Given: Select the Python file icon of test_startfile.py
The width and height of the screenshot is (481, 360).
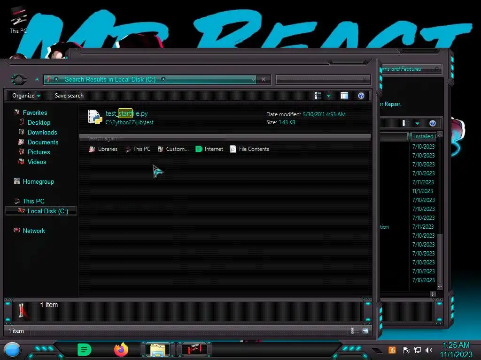Looking at the screenshot, I should click(x=95, y=117).
